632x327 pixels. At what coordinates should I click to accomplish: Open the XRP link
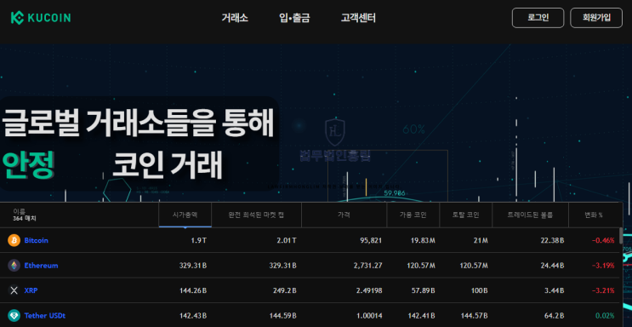(x=31, y=290)
